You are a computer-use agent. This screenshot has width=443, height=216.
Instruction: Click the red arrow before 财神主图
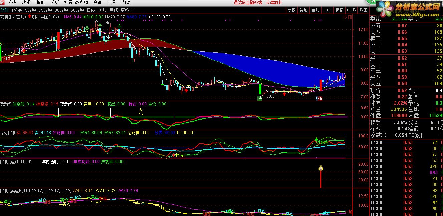30,16
